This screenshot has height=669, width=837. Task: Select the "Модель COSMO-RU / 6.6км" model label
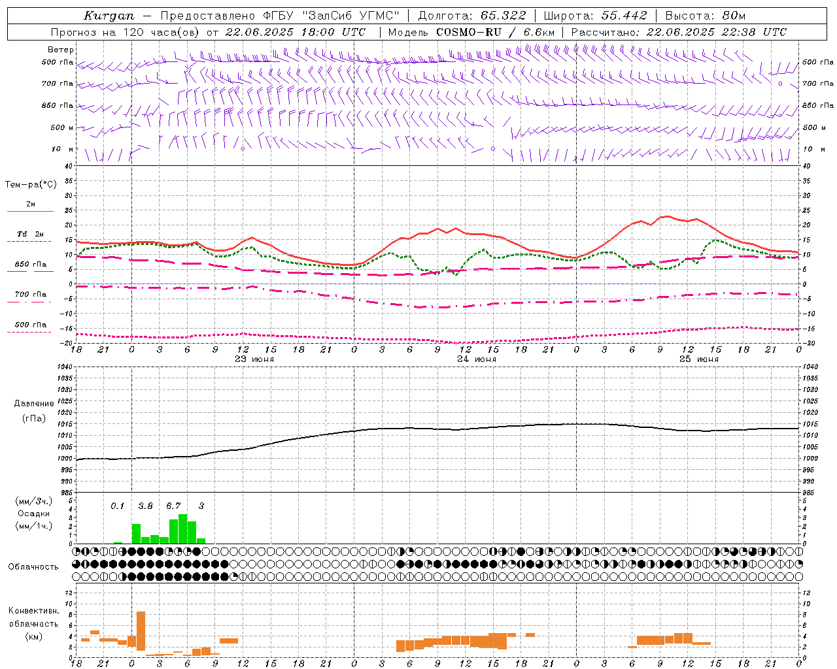471,32
